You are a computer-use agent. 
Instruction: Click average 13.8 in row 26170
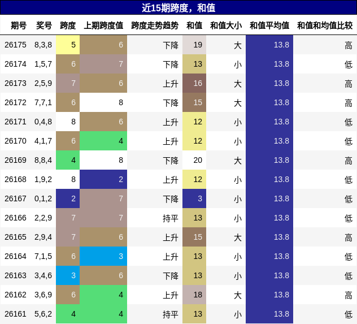(x=269, y=141)
